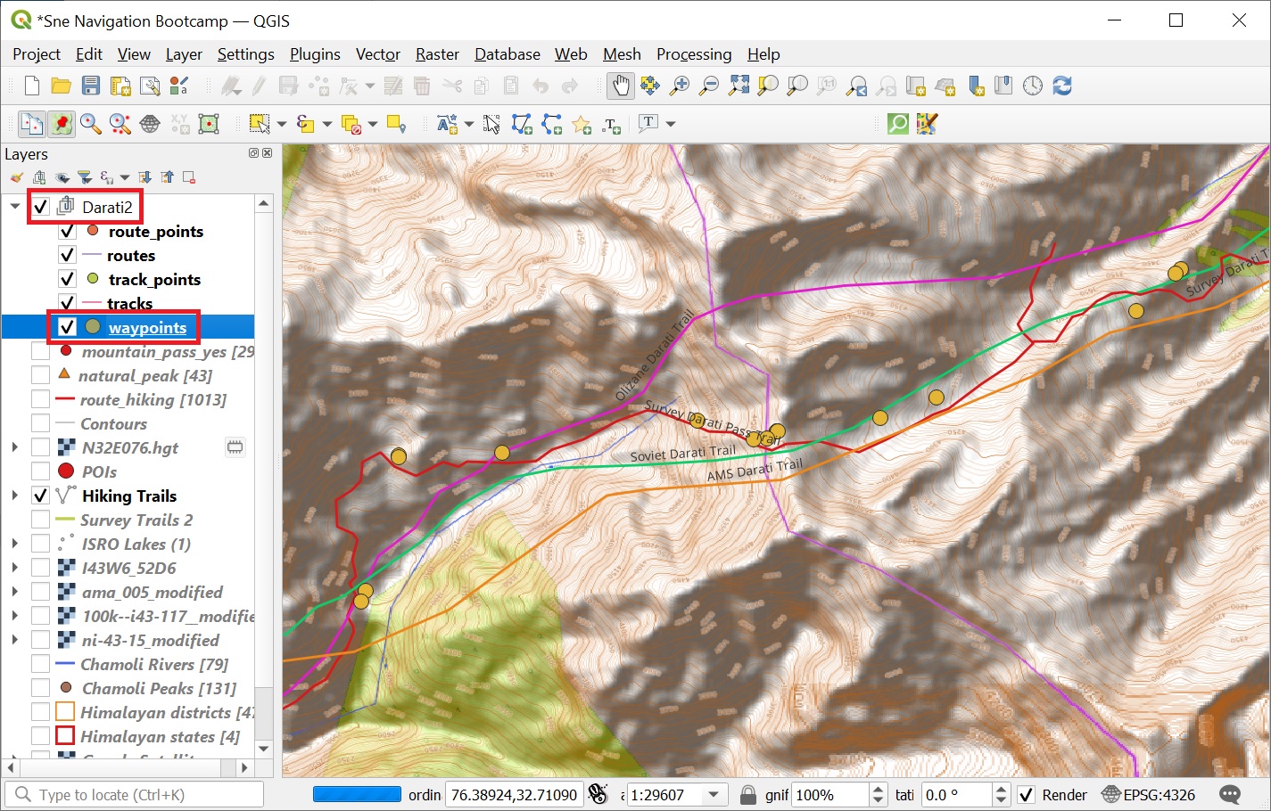Select the Identify Features pushpin tool
The height and width of the screenshot is (811, 1271).
[61, 124]
